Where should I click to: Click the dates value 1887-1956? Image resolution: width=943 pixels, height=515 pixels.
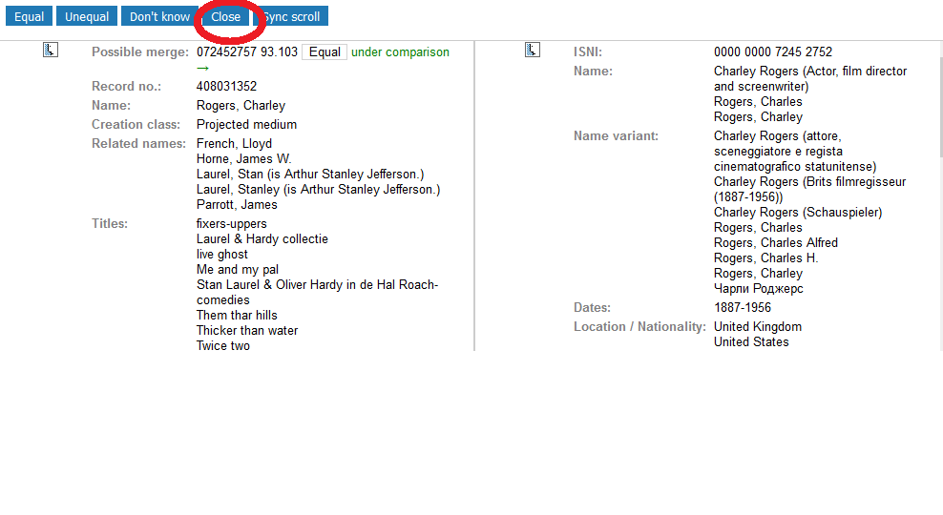coord(742,308)
